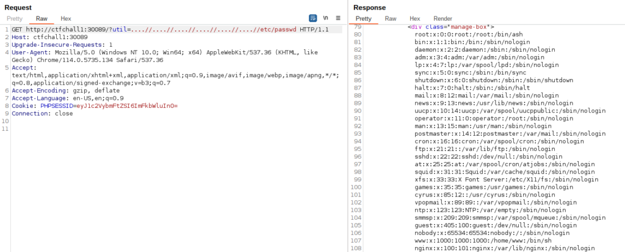The width and height of the screenshot is (625, 252).
Task: Toggle the \n non-printable characters button
Action: coord(326,18)
